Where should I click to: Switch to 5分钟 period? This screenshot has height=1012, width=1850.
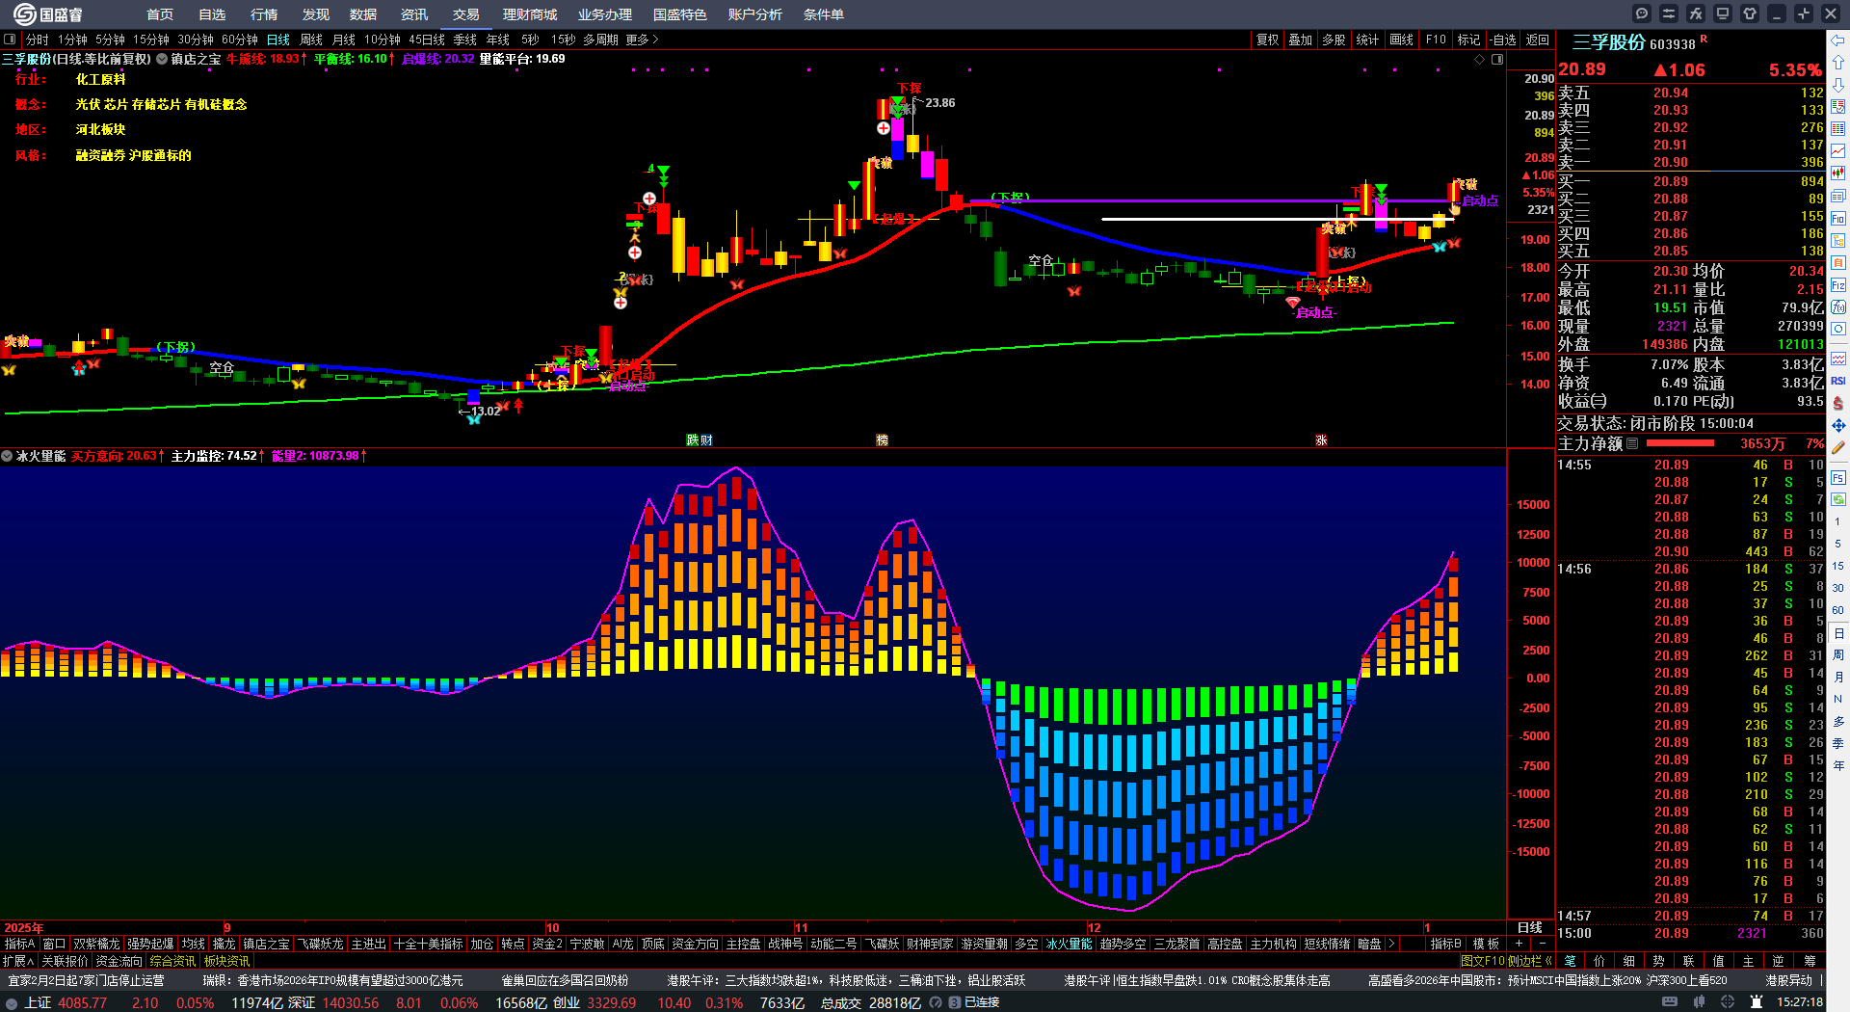tap(110, 40)
